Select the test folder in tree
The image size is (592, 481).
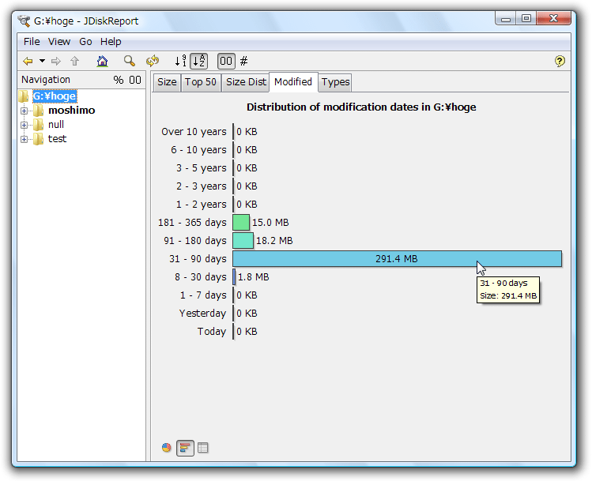coord(57,139)
